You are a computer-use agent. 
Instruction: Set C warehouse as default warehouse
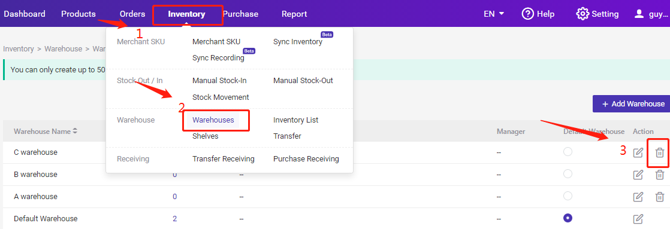[568, 152]
